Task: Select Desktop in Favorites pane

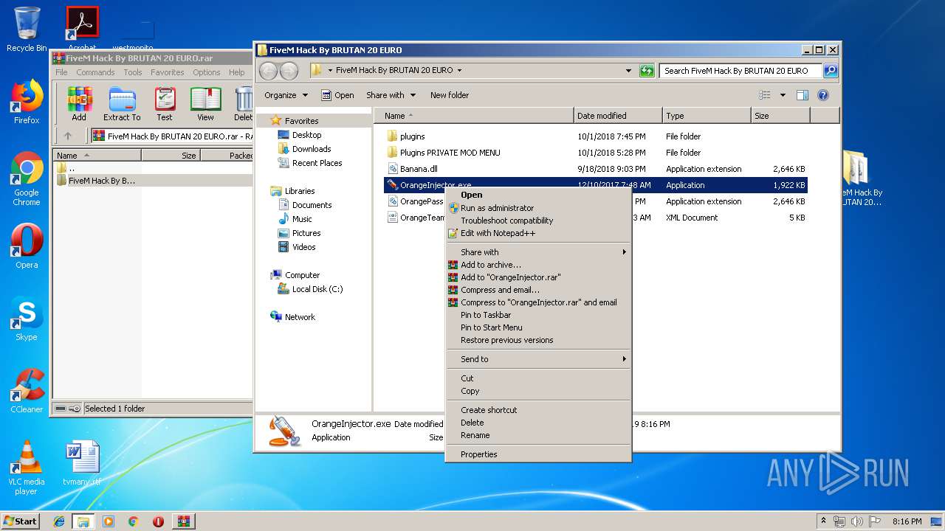Action: (x=306, y=135)
